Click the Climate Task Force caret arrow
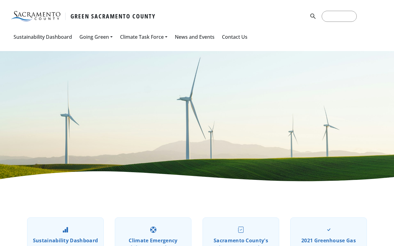 pos(166,37)
